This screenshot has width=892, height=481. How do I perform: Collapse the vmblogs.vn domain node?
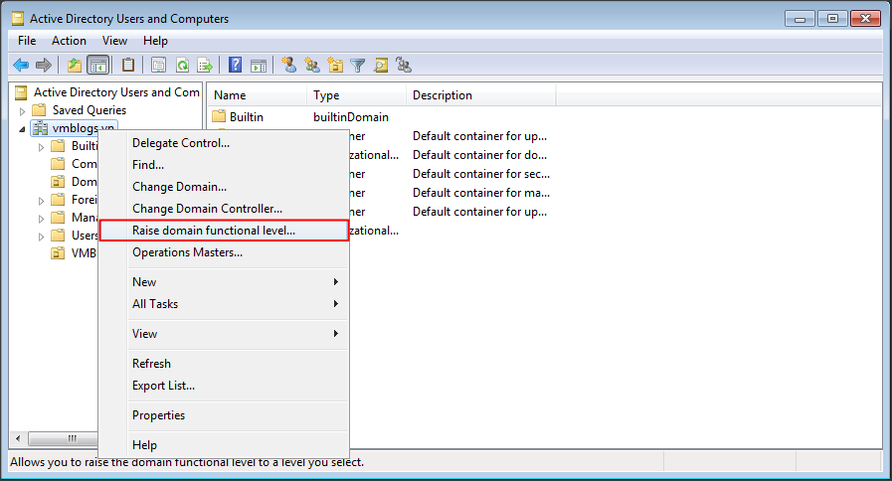point(23,129)
